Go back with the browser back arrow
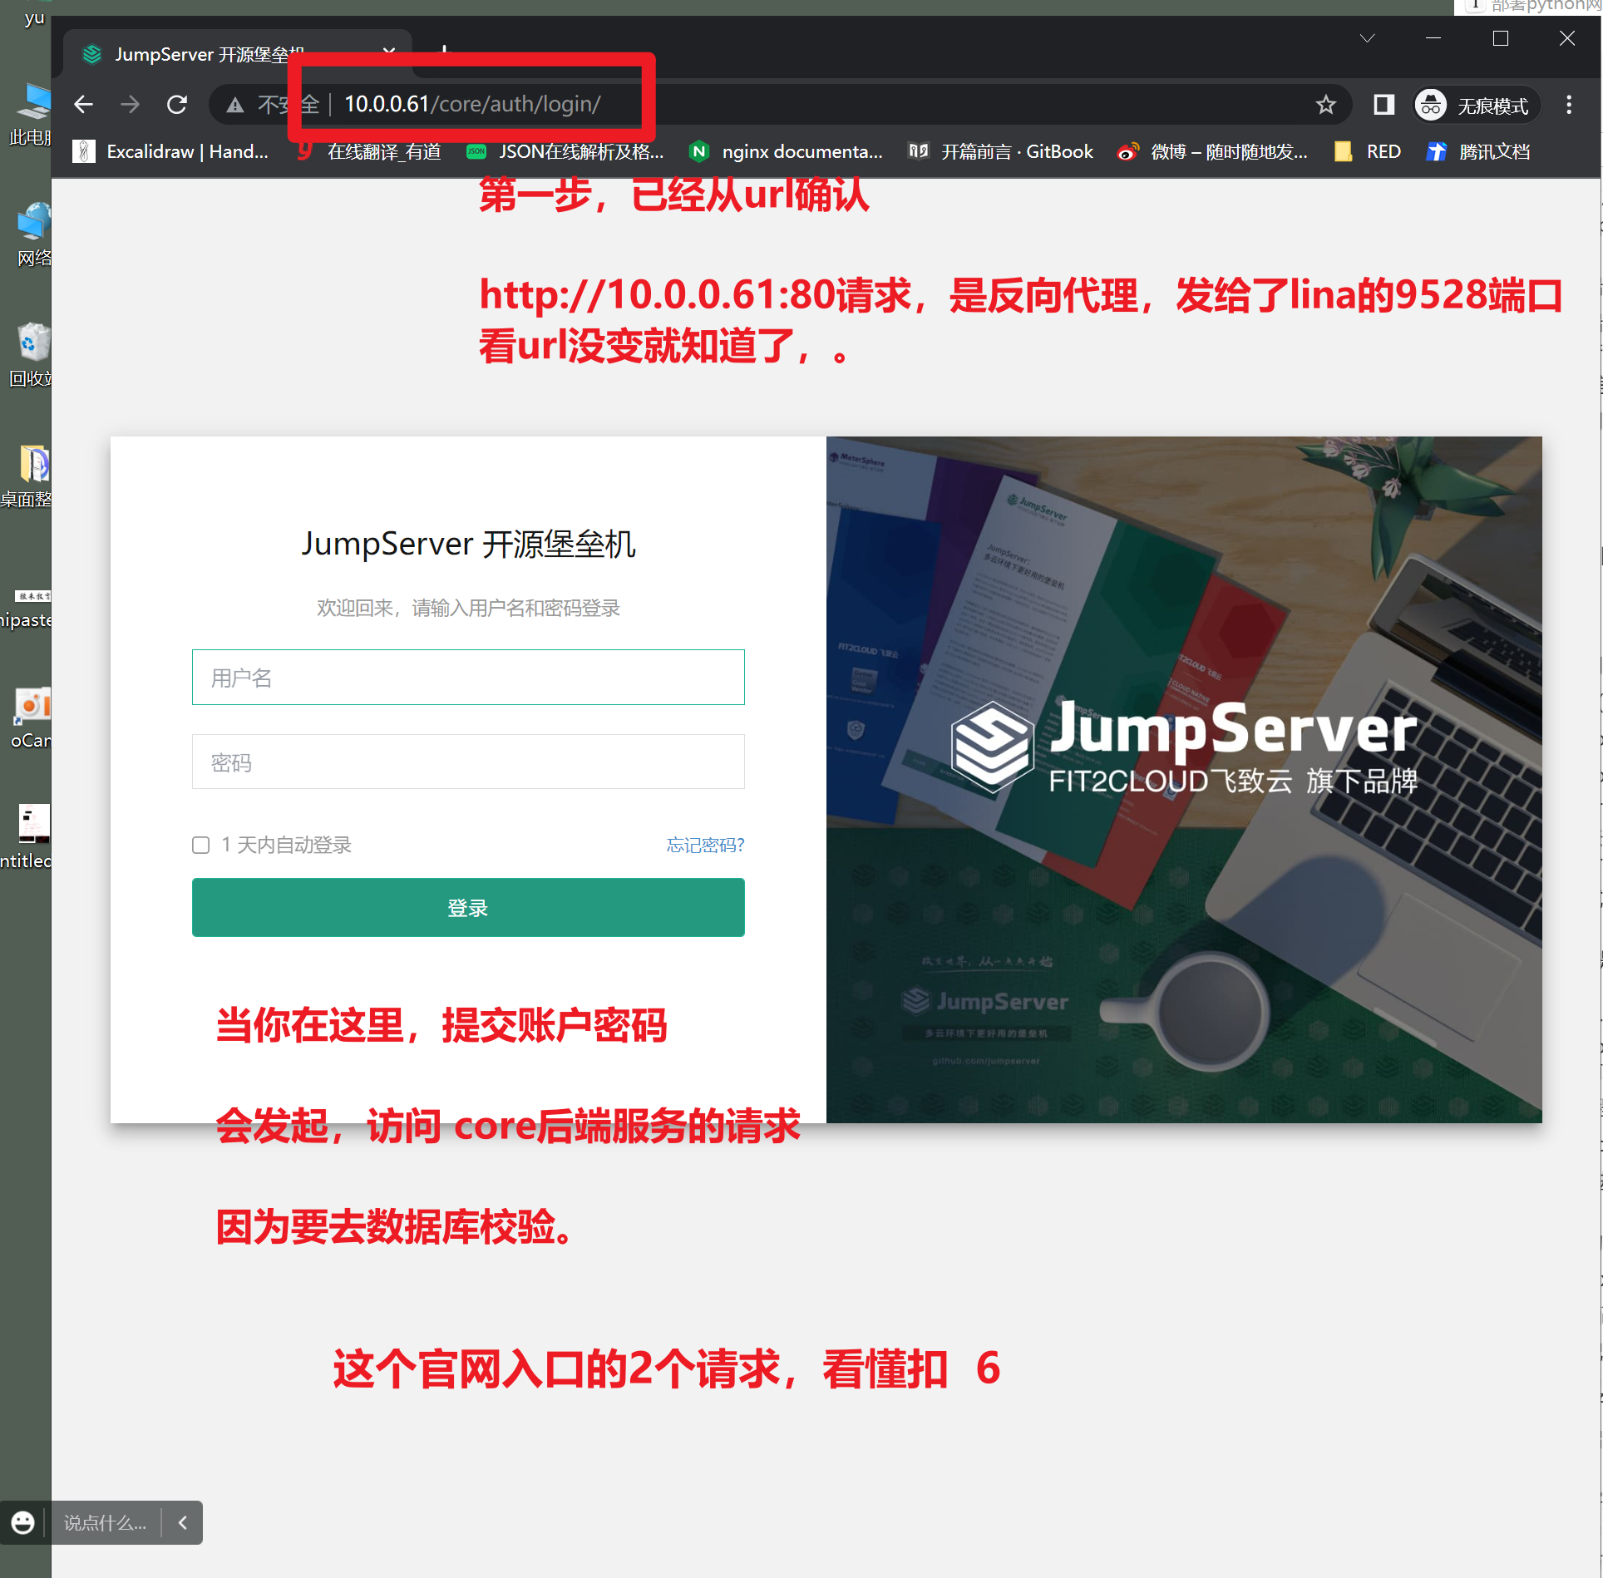The width and height of the screenshot is (1603, 1578). point(84,105)
